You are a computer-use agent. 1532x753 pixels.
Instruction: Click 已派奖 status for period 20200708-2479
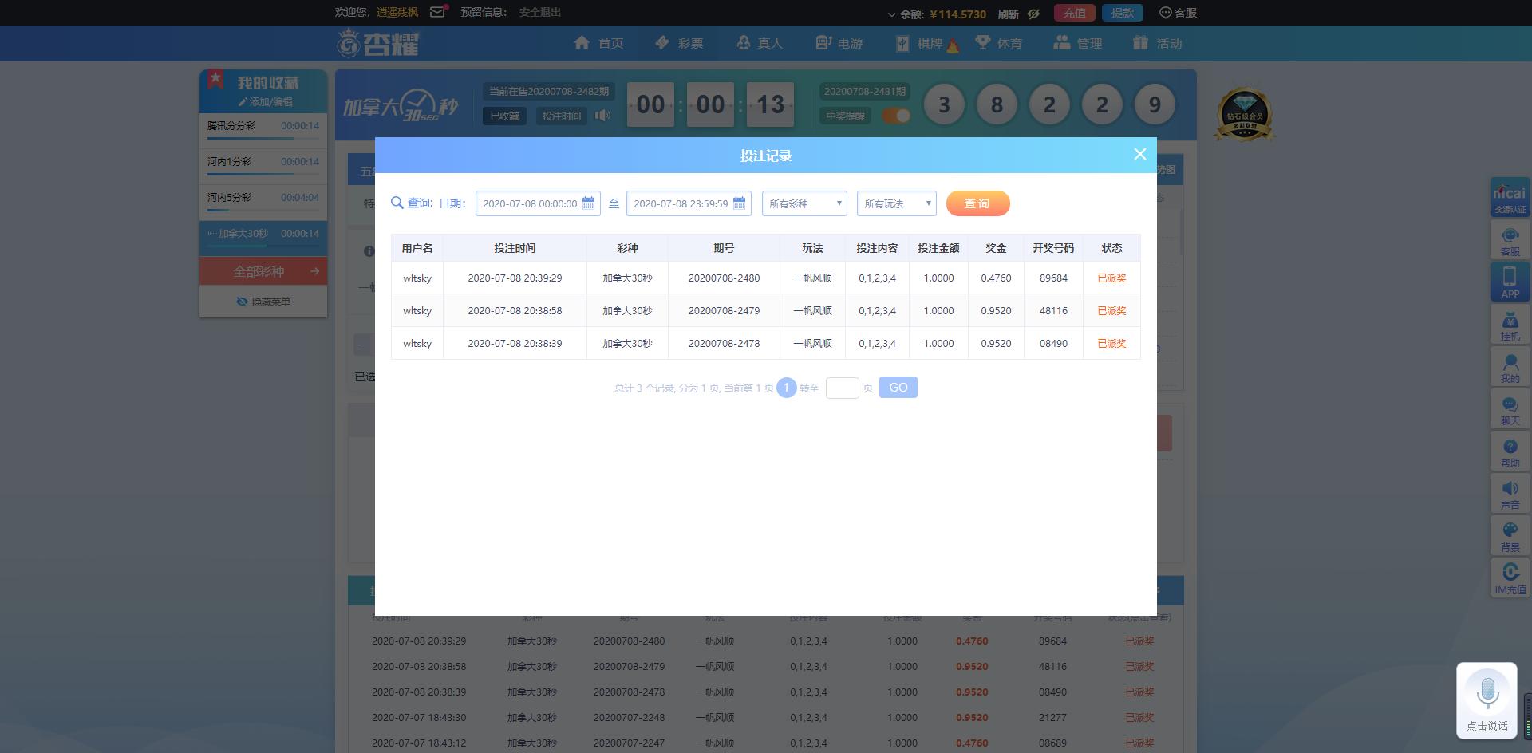coord(1111,311)
